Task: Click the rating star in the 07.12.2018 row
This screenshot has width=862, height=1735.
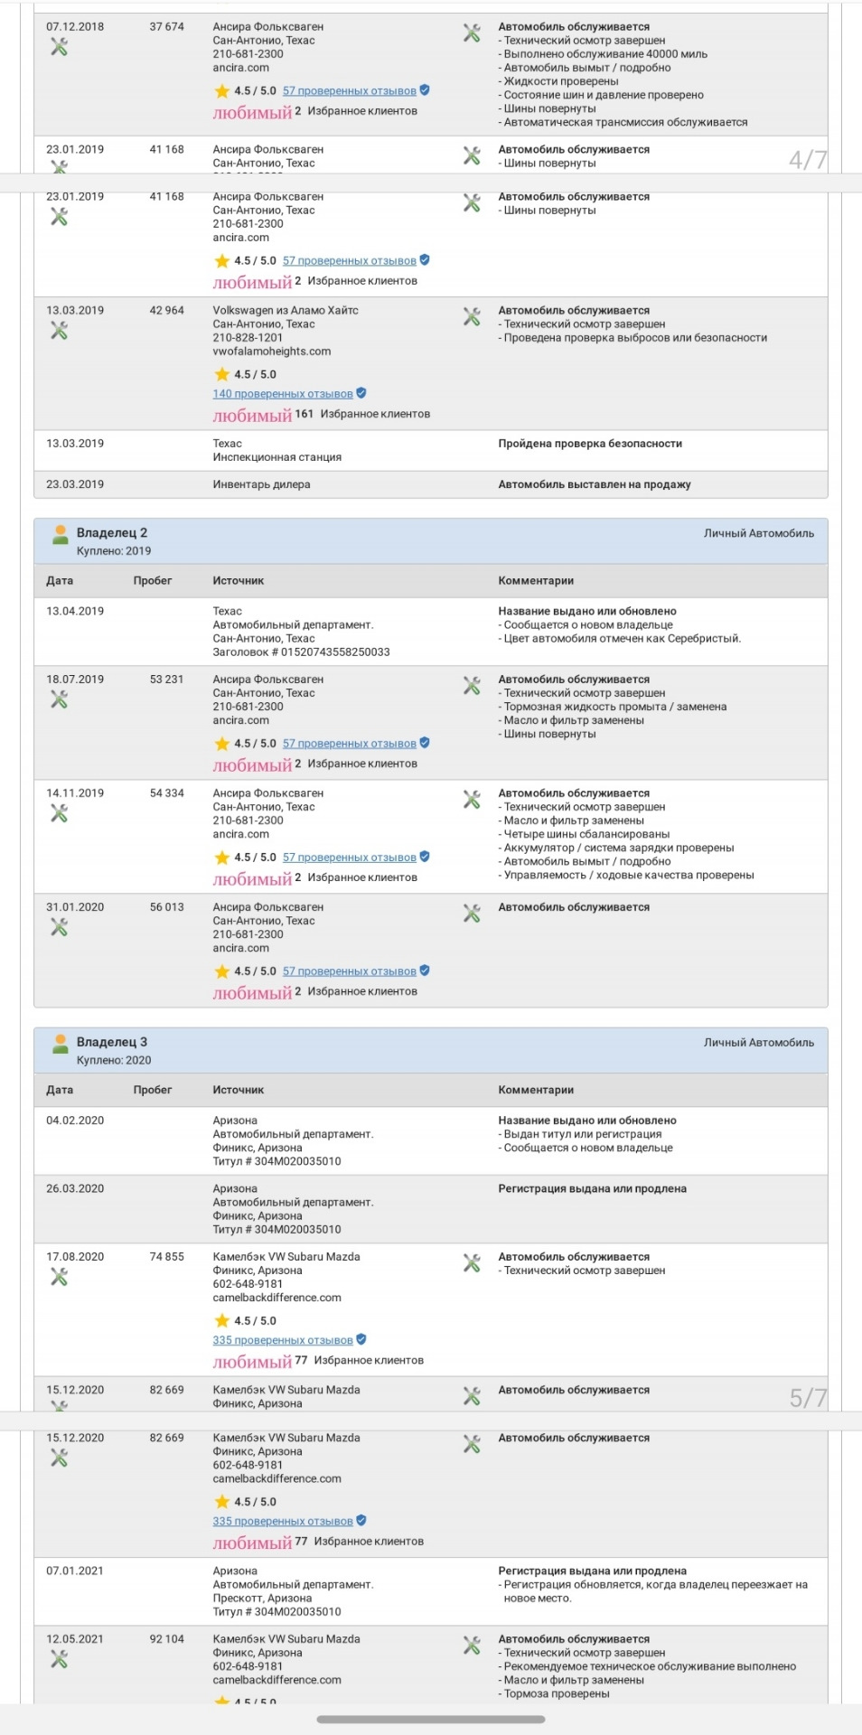Action: (221, 91)
